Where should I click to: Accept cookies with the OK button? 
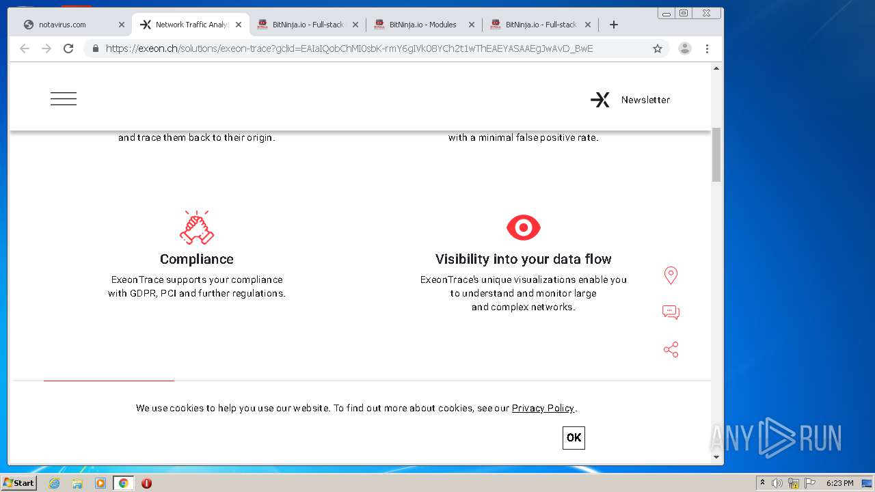574,437
